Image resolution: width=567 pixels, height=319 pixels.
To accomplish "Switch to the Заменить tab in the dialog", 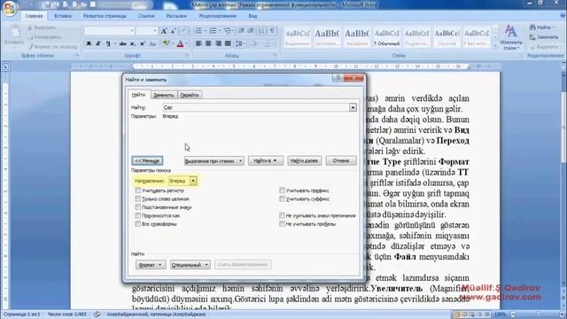I will 163,95.
